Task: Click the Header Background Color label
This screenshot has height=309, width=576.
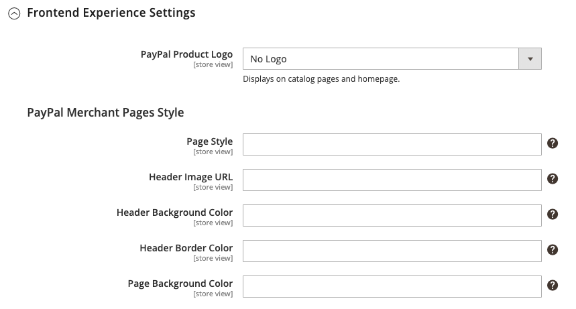Action: [174, 212]
